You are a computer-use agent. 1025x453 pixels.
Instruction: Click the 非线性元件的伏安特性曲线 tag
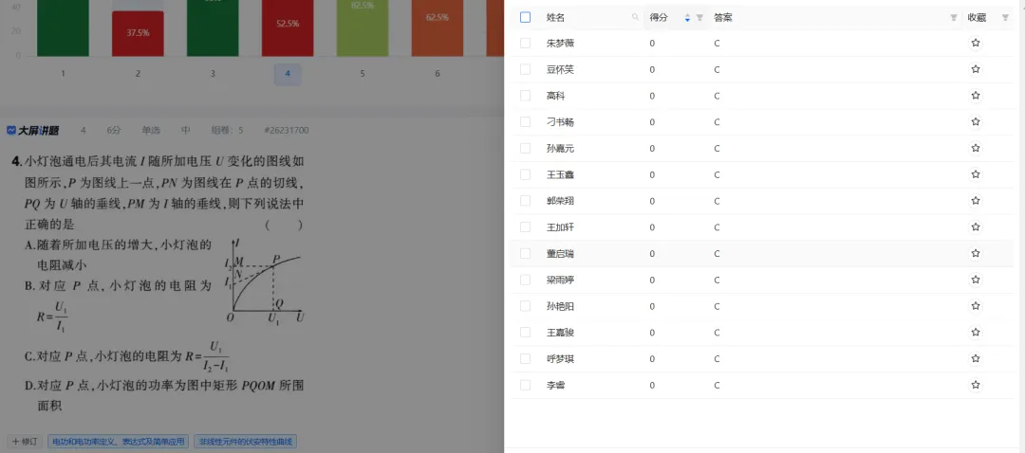click(246, 442)
